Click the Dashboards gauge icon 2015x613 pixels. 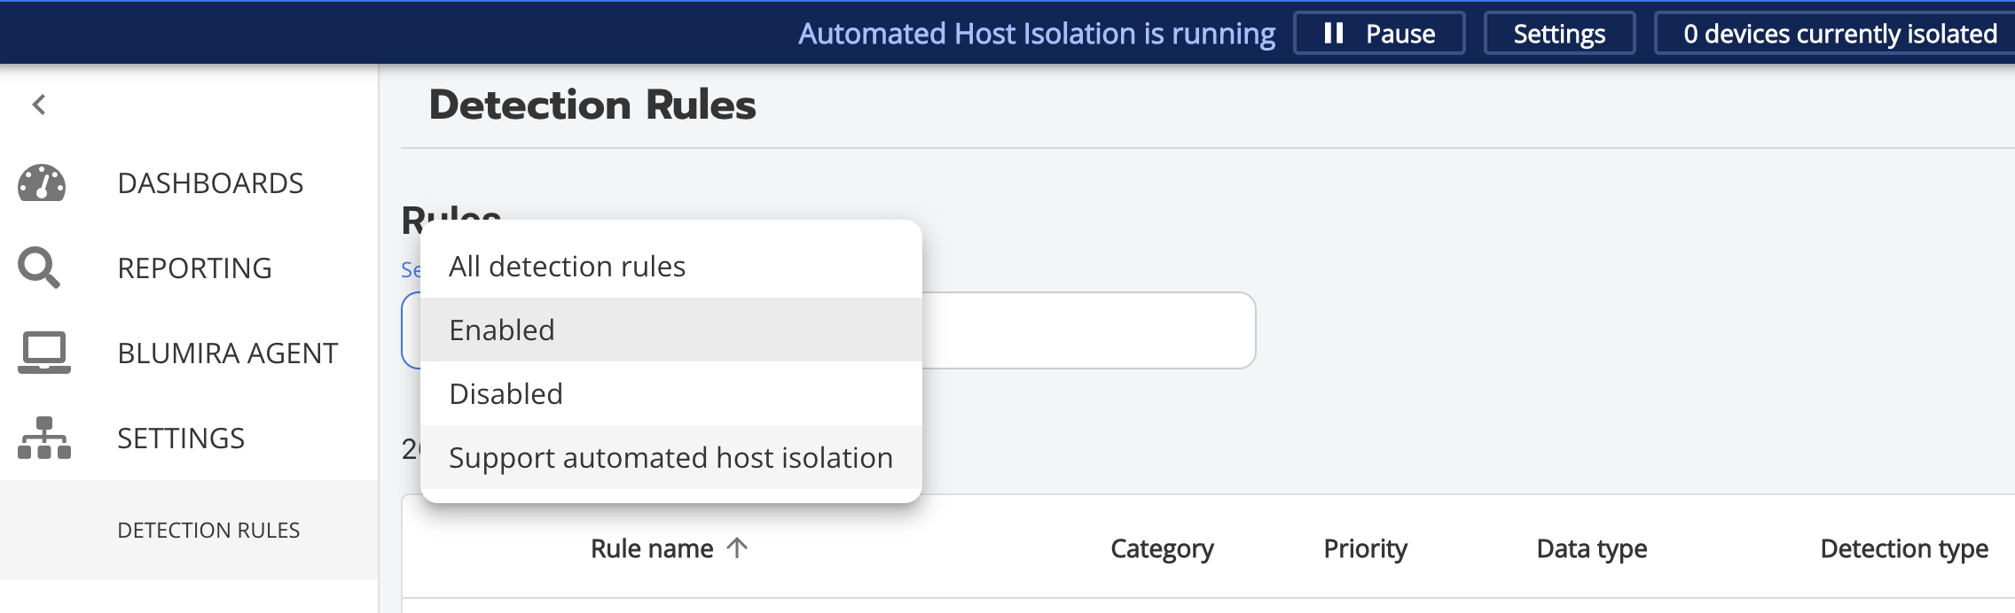pyautogui.click(x=42, y=183)
